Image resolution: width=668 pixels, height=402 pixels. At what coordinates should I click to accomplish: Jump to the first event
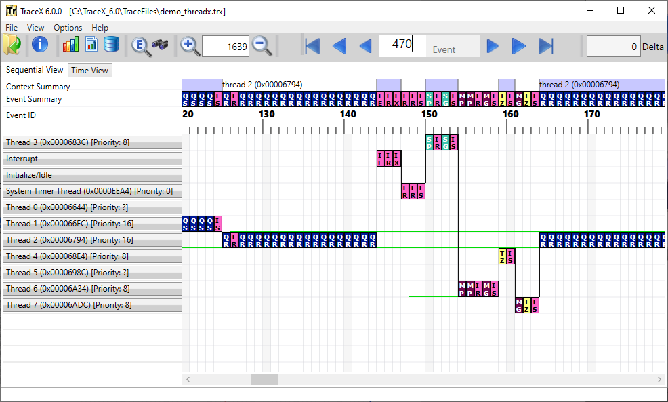tap(312, 45)
